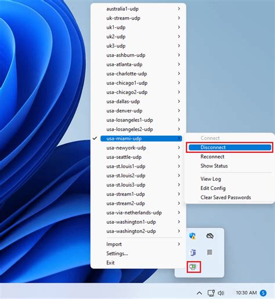Expand uk-stream-udp submenu arrow
275x299 pixels.
point(179,18)
